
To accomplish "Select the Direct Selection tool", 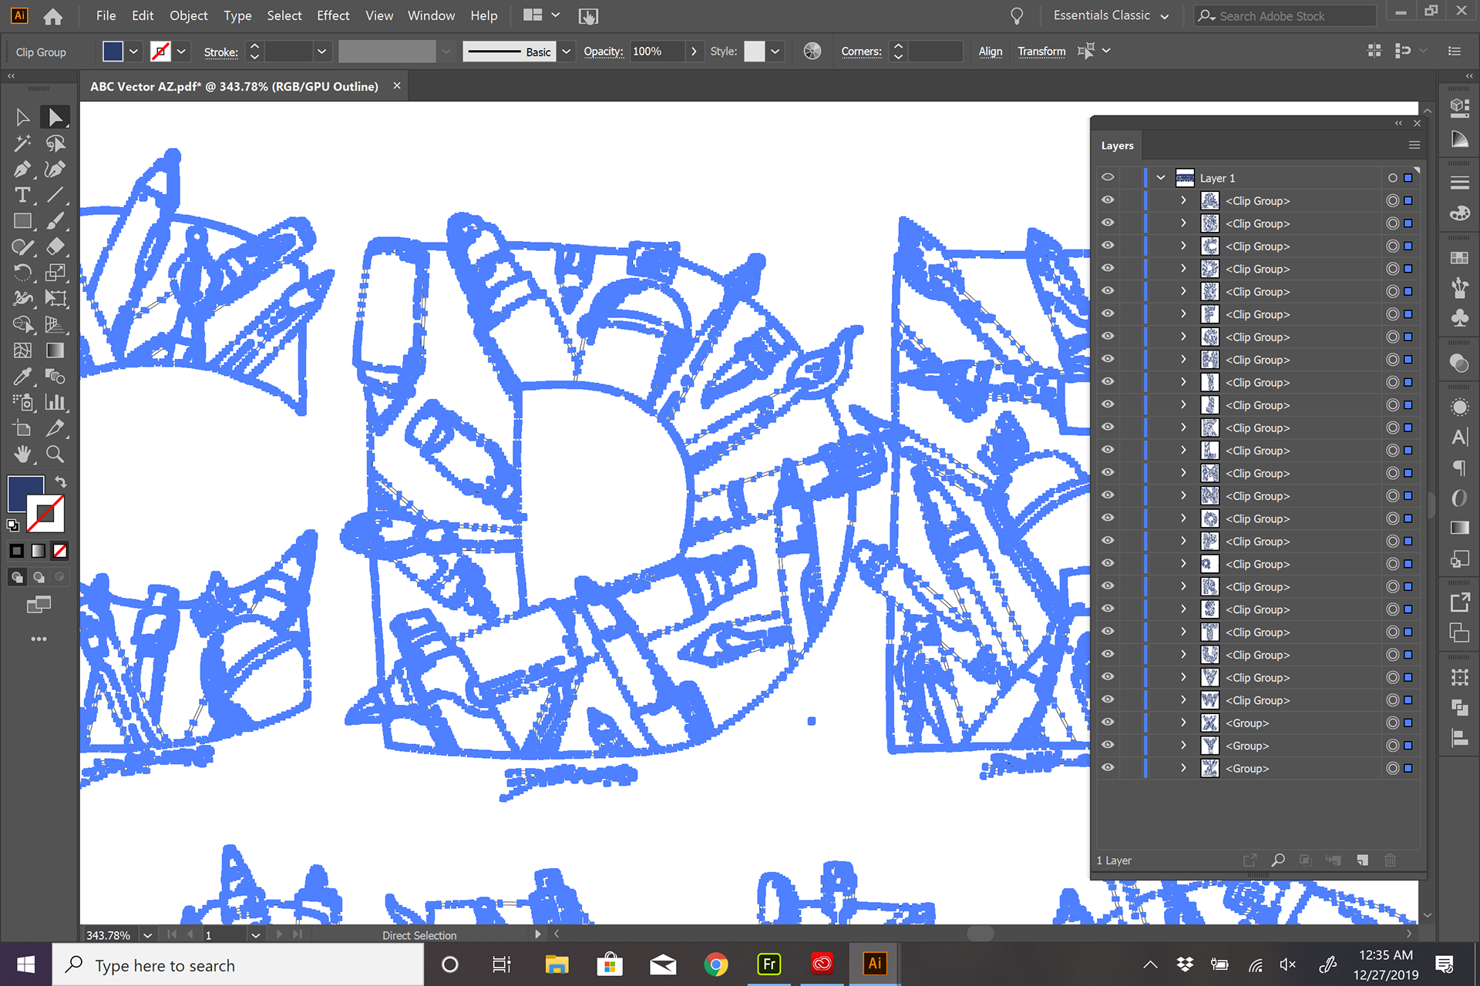I will click(x=55, y=118).
